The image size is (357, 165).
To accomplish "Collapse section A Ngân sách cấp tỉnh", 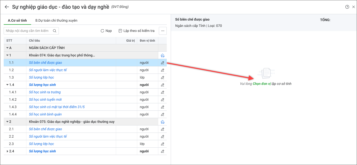I will point(7,48).
